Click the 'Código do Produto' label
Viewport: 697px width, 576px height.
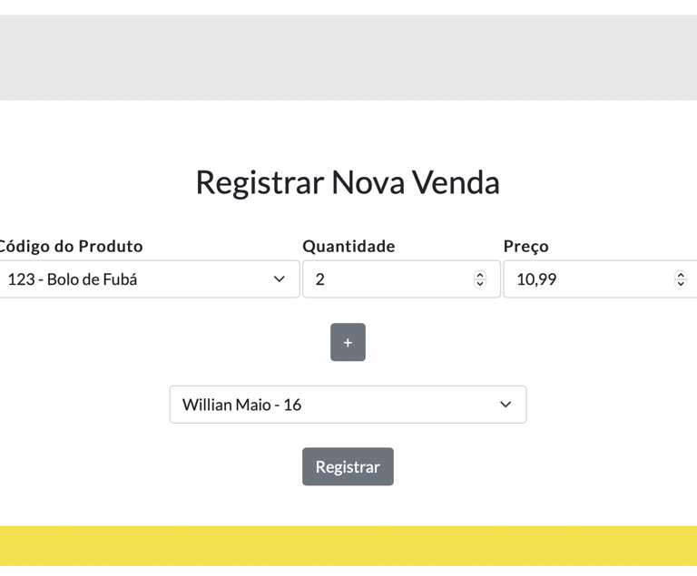[x=71, y=246]
